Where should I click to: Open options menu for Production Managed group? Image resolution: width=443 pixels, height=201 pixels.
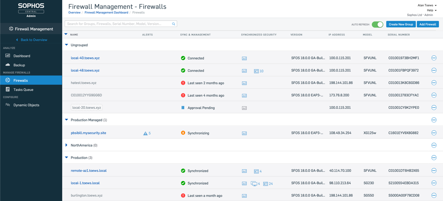coord(434,120)
